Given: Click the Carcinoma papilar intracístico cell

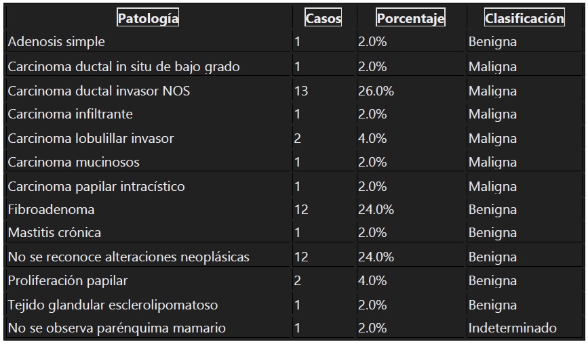Looking at the screenshot, I should point(96,186).
